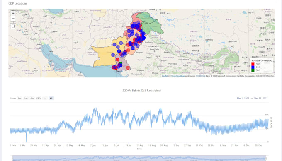The width and height of the screenshot is (282, 161).
Task: Click the left handle of the range navigator
Action: (x=12, y=159)
